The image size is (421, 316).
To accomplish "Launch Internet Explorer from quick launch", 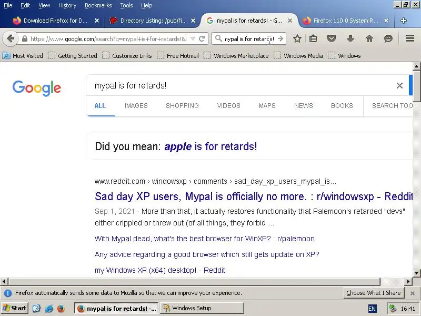I will [49, 308].
